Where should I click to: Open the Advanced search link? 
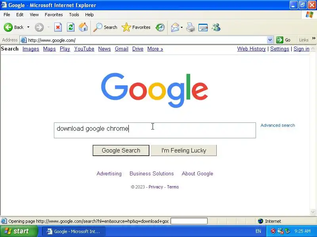click(x=278, y=125)
